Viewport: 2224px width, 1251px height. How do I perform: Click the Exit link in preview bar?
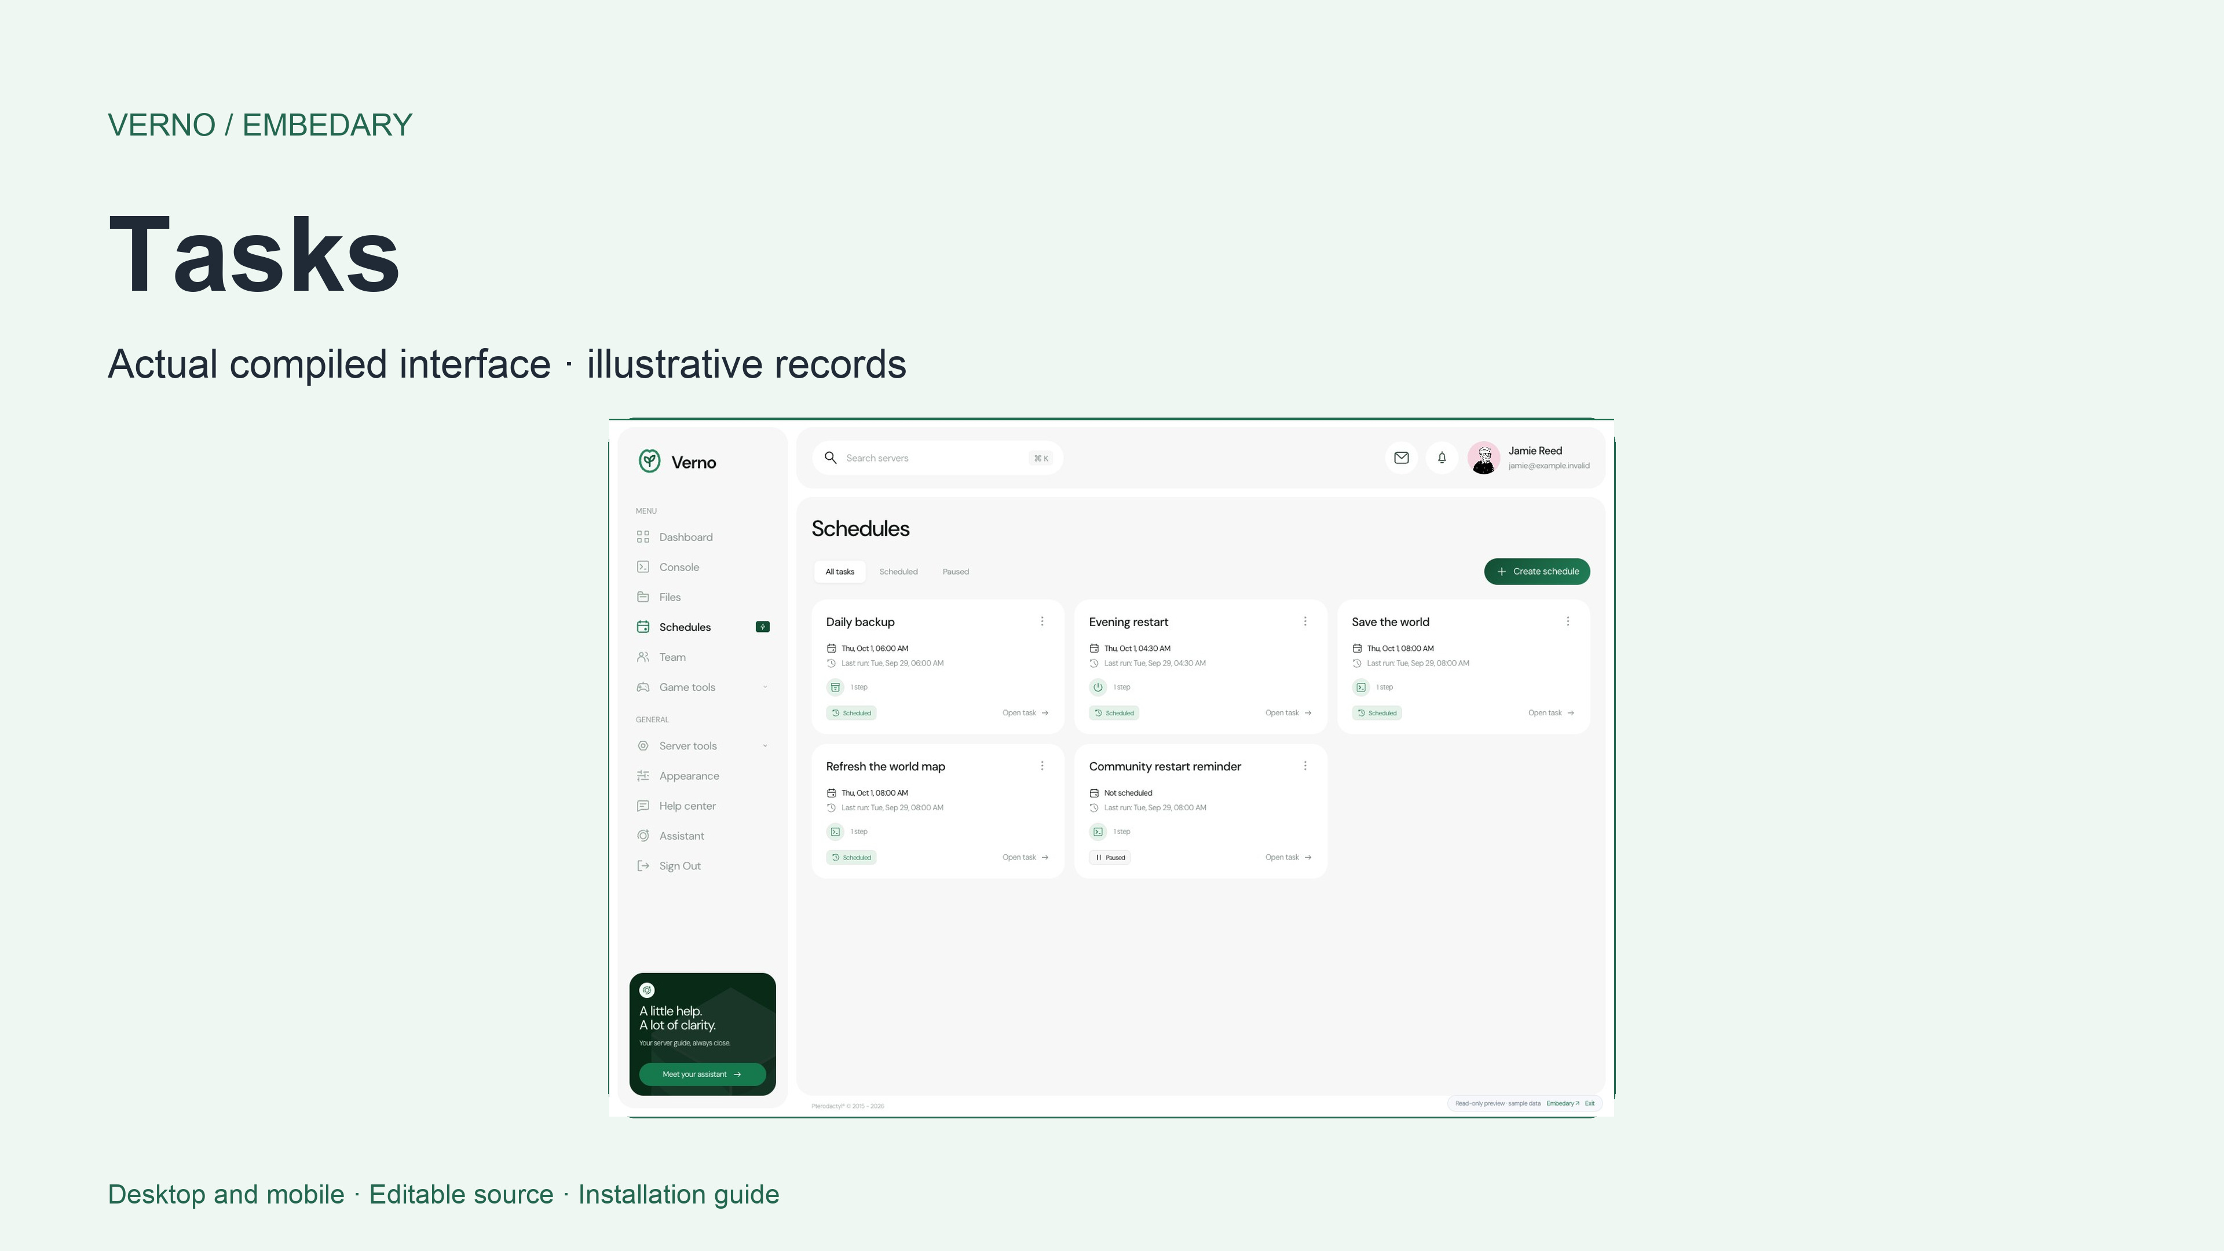click(1589, 1103)
